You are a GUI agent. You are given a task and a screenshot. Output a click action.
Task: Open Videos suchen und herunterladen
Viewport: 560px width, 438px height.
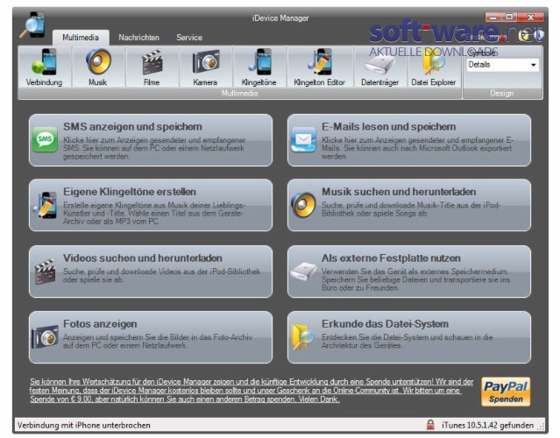coord(151,272)
